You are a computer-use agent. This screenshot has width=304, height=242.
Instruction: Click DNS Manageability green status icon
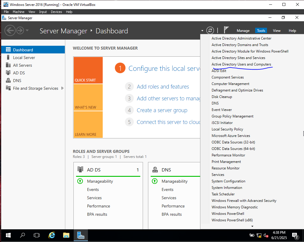pyautogui.click(x=155, y=181)
